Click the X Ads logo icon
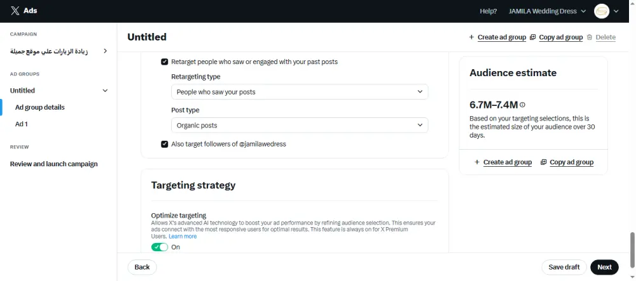The height and width of the screenshot is (281, 636). pos(15,11)
